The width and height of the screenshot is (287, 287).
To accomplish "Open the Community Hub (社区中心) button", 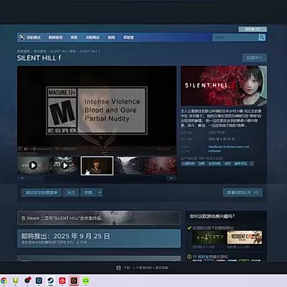I will tap(255, 58).
